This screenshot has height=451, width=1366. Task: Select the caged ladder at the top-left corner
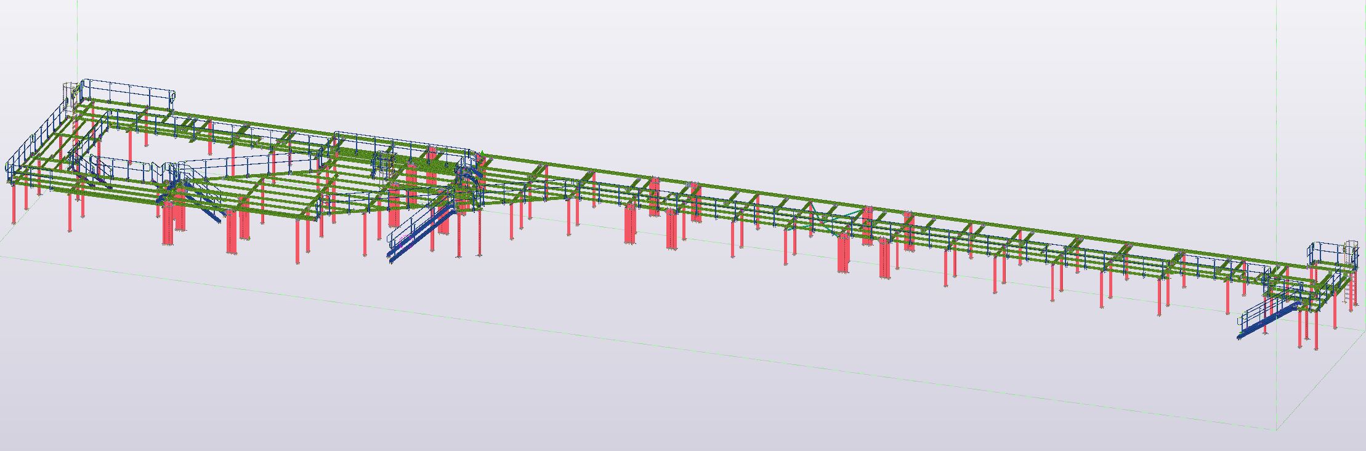tap(69, 94)
